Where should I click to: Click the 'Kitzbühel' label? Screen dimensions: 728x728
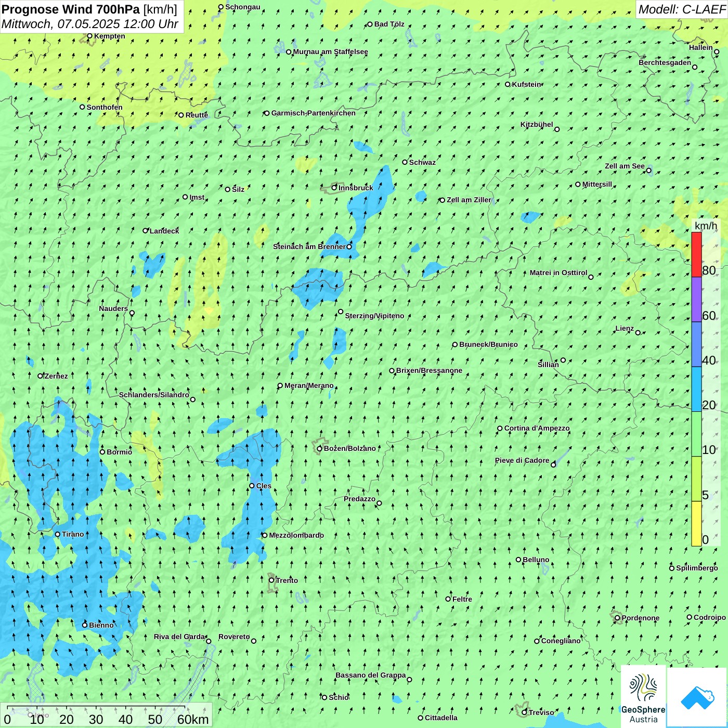point(537,124)
